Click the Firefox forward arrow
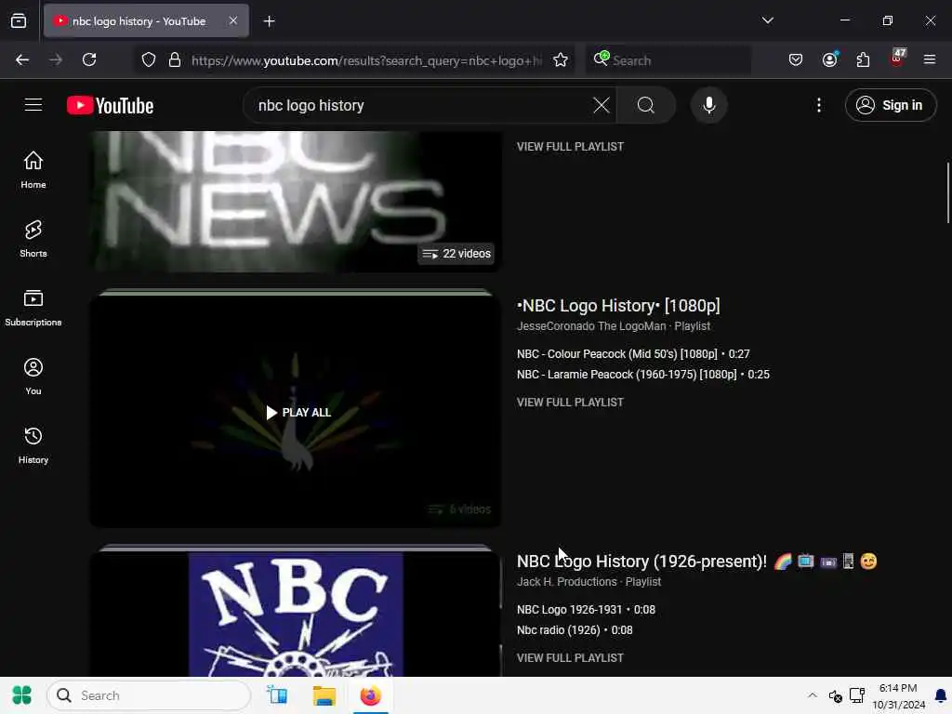The image size is (952, 714). 56,59
